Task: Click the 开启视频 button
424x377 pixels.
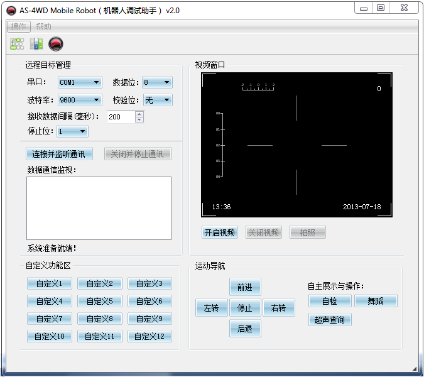Action: tap(219, 232)
